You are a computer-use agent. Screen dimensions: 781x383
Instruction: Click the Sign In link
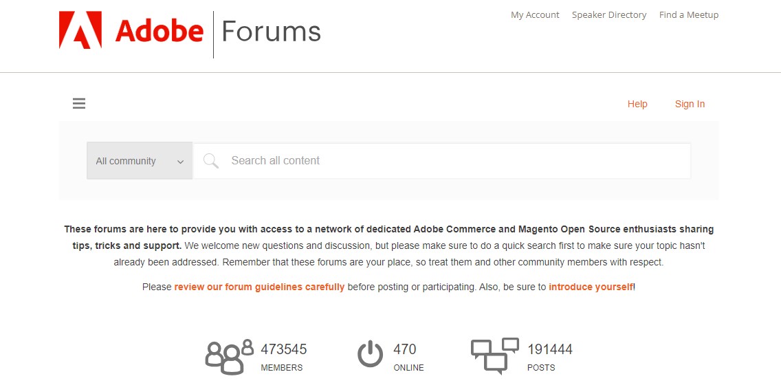pos(690,105)
